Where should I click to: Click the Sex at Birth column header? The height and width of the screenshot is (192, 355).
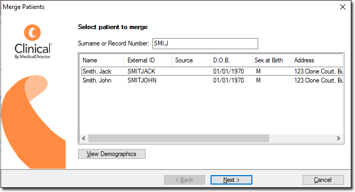coord(271,60)
